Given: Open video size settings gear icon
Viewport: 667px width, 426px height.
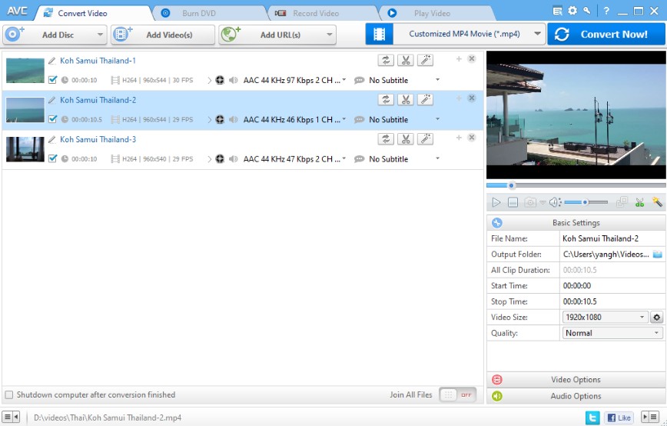Looking at the screenshot, I should pyautogui.click(x=656, y=317).
